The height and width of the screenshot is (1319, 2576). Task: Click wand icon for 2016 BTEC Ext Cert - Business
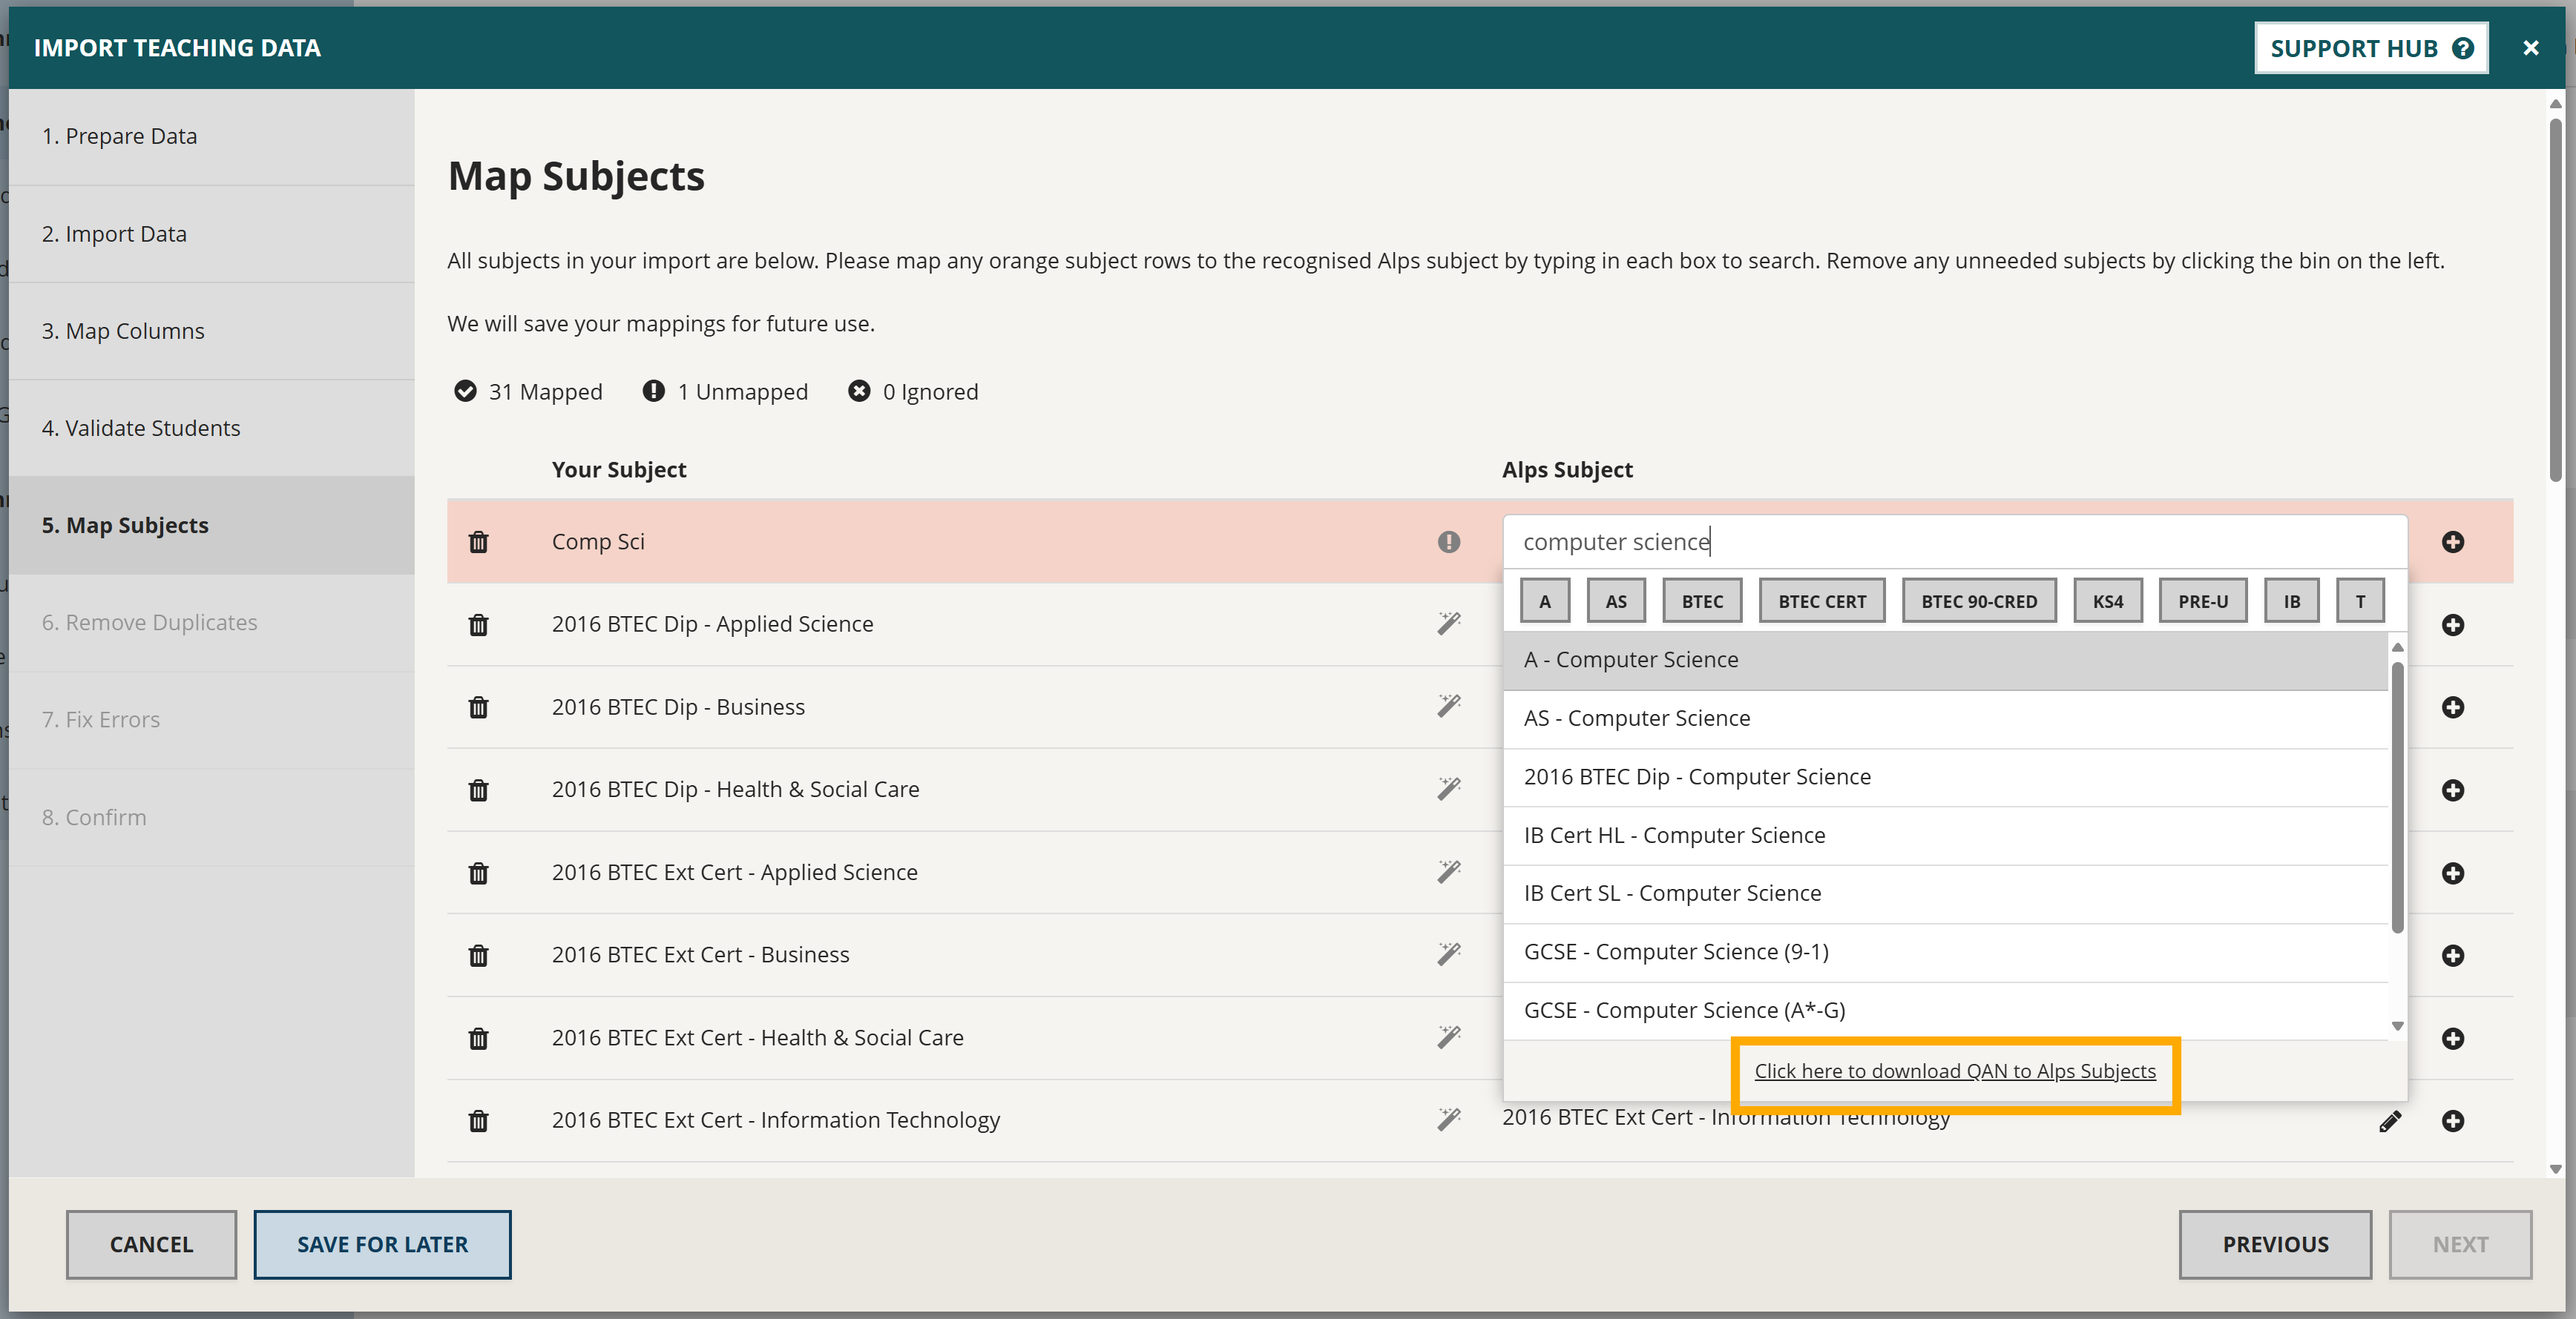pos(1449,954)
